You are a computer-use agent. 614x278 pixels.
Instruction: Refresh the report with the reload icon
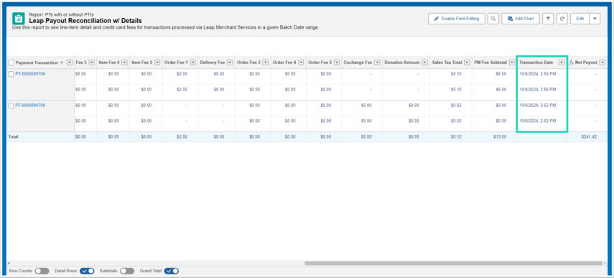(562, 19)
